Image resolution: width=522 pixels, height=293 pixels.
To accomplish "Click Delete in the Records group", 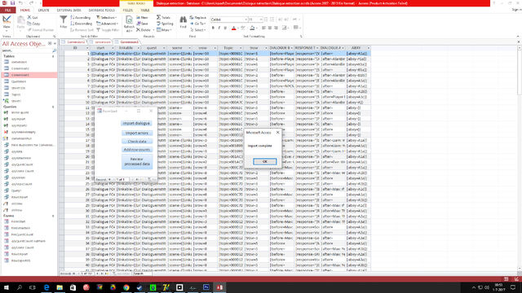I will point(144,30).
